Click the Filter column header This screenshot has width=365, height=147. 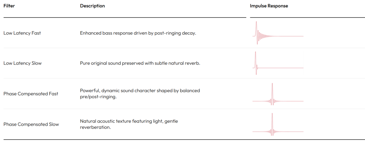pyautogui.click(x=9, y=6)
